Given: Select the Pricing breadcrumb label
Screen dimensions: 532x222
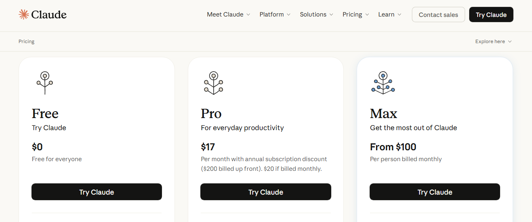Looking at the screenshot, I should point(27,41).
